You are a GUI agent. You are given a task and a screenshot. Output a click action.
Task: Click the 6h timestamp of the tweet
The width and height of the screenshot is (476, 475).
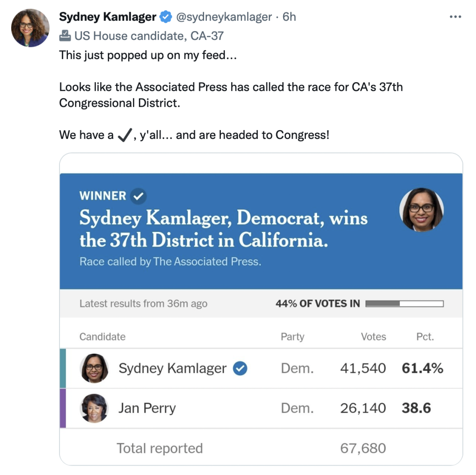pyautogui.click(x=289, y=17)
